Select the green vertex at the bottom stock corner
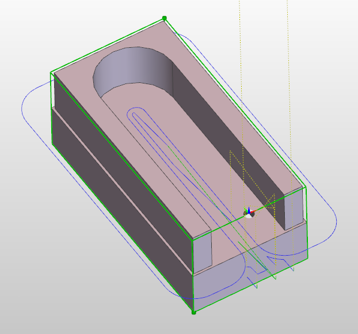The width and height of the screenshot is (358, 334). click(193, 312)
